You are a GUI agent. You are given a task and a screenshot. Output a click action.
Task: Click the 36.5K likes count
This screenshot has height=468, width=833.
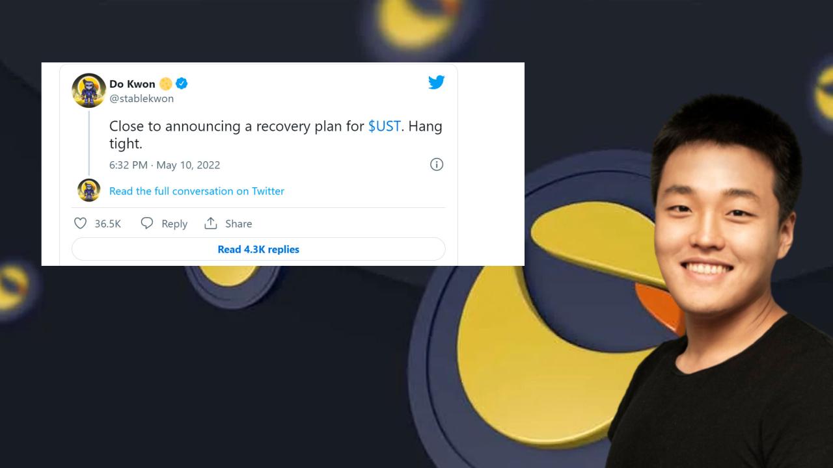(108, 224)
